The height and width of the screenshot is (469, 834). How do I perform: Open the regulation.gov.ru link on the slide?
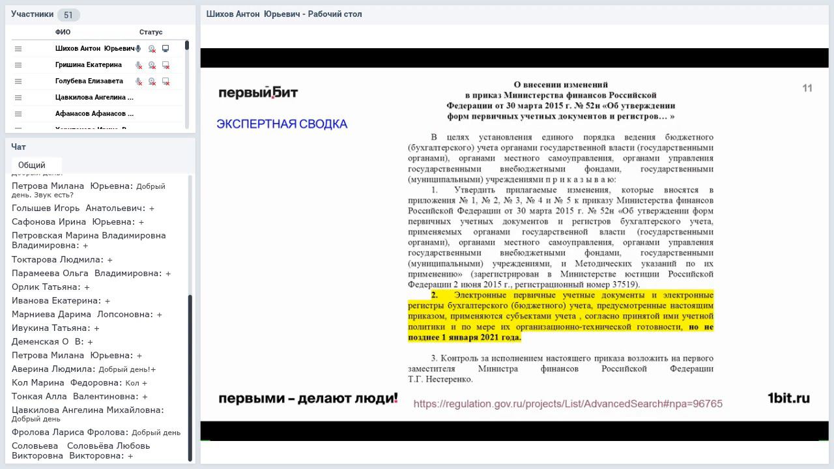568,404
